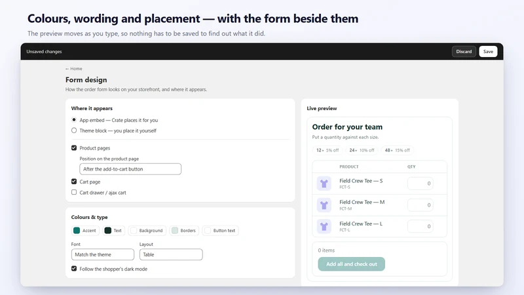Click the FCT-S SKU text
This screenshot has width=524, height=295.
pos(345,187)
